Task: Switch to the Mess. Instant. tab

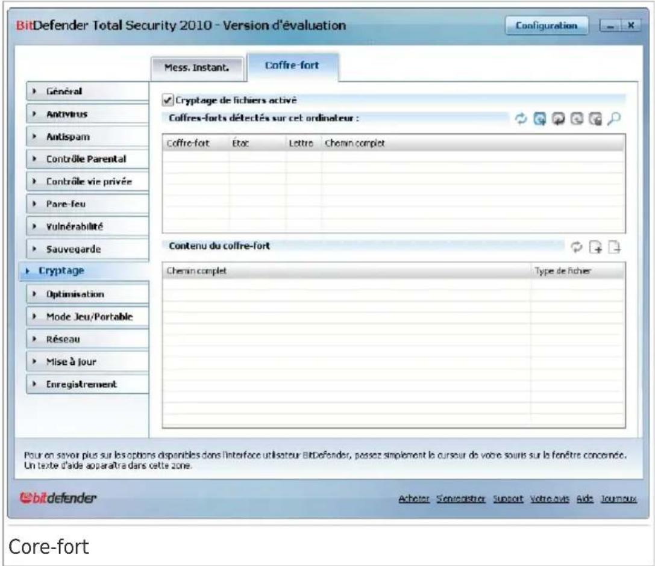Action: coord(197,67)
